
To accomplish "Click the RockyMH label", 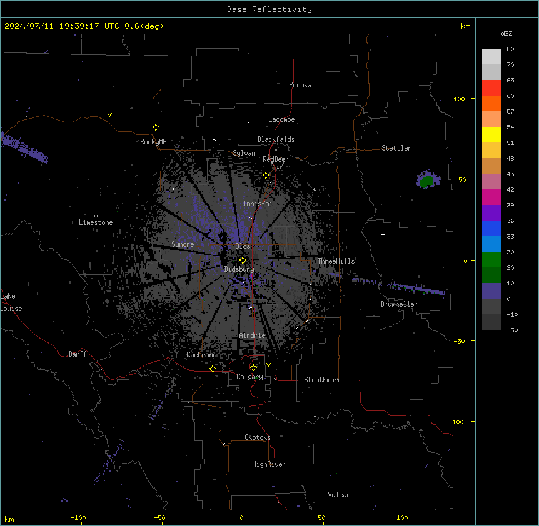I will [x=153, y=142].
